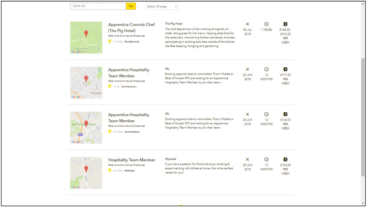Click the yellow Go! search button
367x207 pixels.
coord(131,6)
